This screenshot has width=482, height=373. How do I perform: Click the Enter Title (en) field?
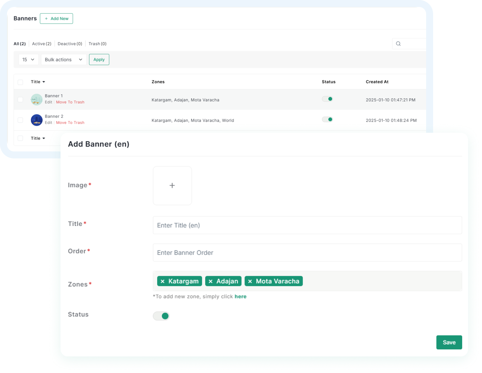(x=307, y=225)
